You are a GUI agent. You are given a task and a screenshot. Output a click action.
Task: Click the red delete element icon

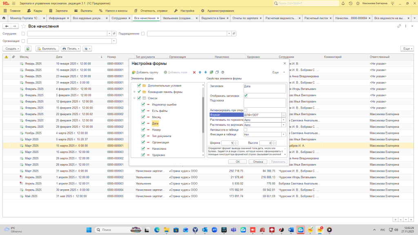tap(194, 72)
